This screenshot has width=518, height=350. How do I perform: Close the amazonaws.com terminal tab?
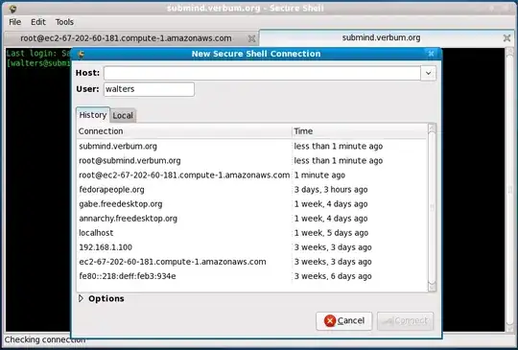[x=251, y=38]
